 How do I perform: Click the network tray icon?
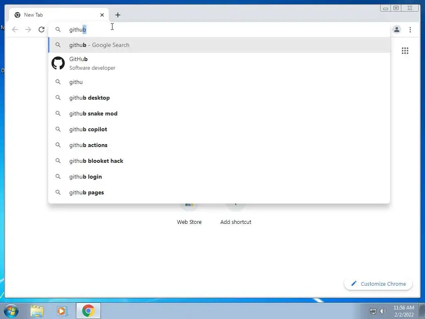coord(373,312)
